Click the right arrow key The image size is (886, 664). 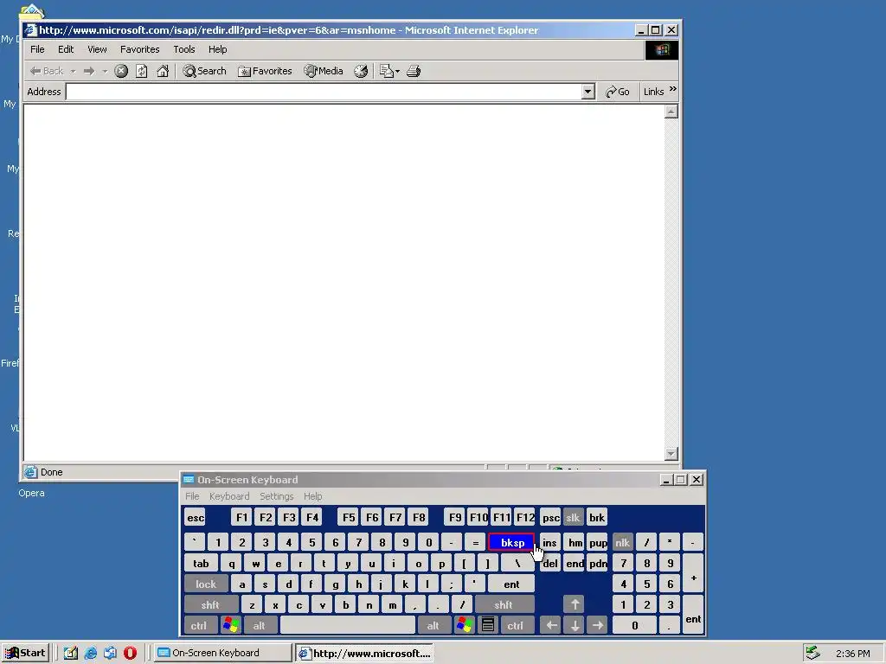point(597,626)
